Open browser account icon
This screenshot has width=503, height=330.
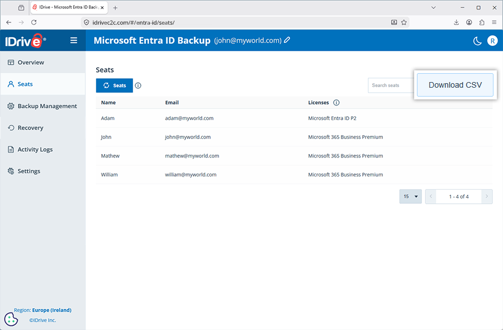pyautogui.click(x=469, y=22)
